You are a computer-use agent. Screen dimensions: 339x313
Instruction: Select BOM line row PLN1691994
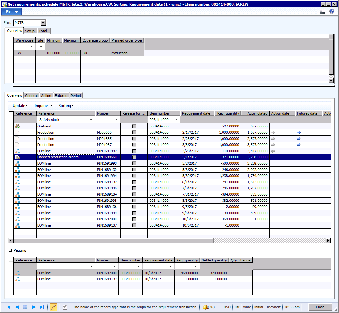click(65, 176)
